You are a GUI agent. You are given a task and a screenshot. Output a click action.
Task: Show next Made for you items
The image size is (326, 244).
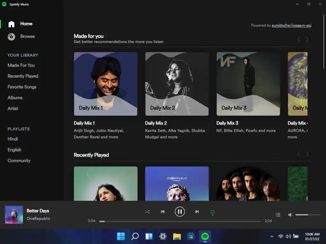tap(307, 39)
